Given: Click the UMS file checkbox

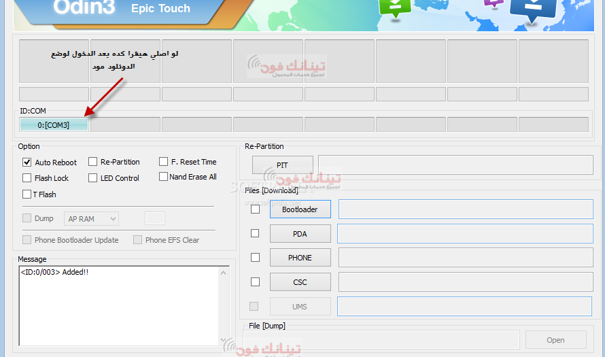Looking at the screenshot, I should click(254, 306).
